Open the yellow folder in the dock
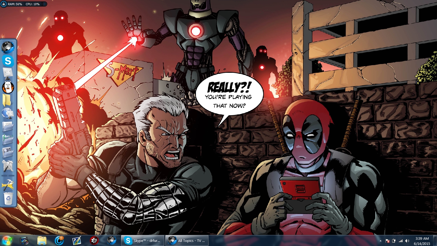This screenshot has width=437, height=246. (7, 100)
